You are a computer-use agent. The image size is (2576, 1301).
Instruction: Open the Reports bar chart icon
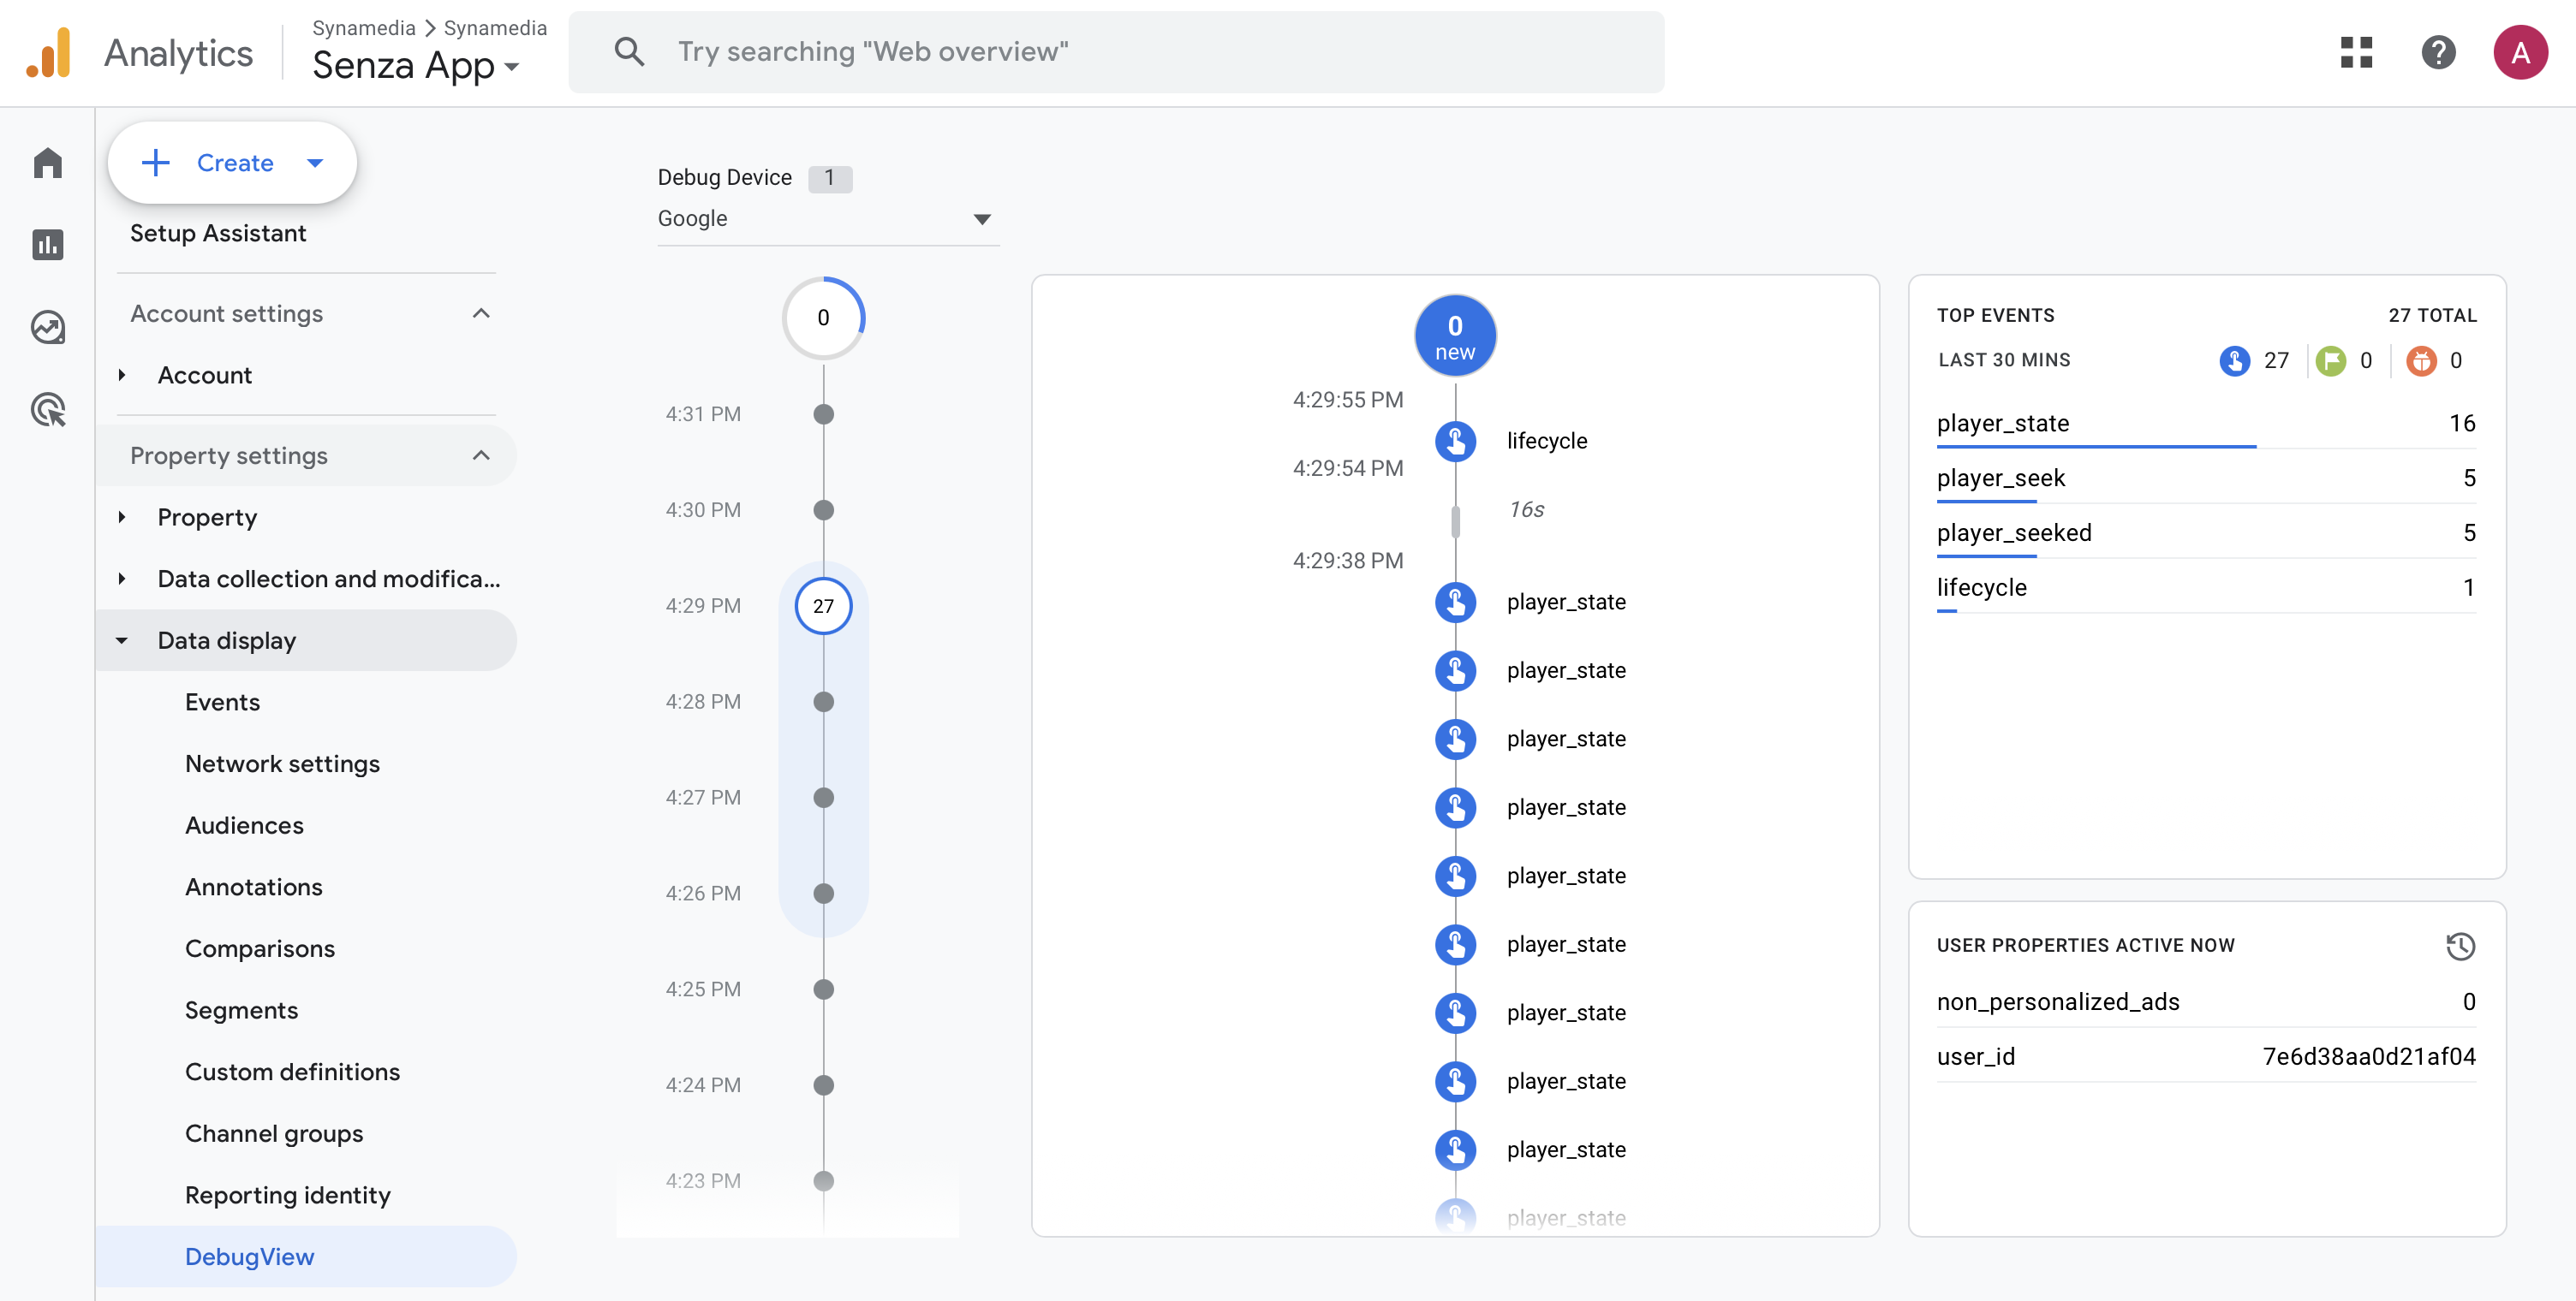47,245
